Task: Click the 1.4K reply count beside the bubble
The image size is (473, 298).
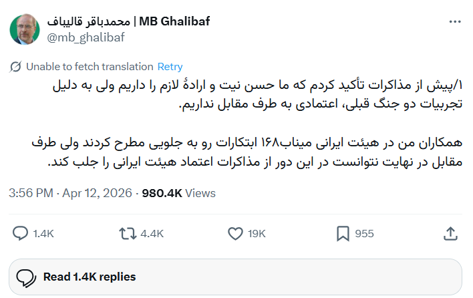Action: point(43,234)
